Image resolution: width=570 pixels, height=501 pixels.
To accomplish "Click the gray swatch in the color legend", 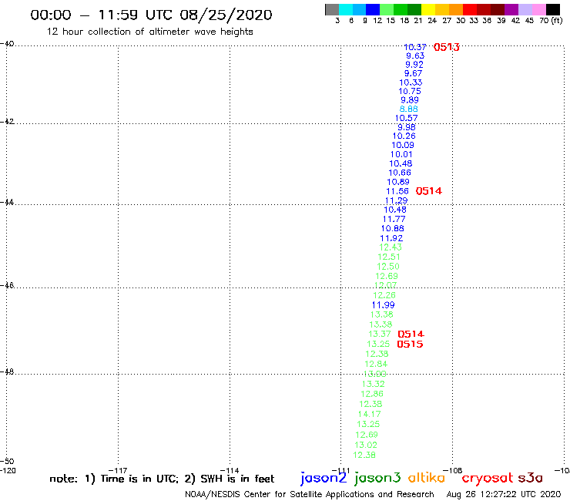I will [x=332, y=9].
